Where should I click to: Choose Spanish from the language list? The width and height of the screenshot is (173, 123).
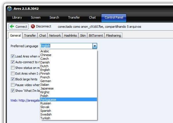point(69,111)
